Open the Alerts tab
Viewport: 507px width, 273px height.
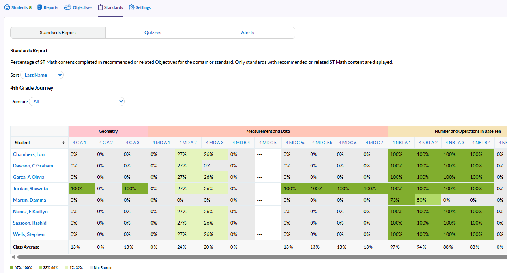[247, 33]
